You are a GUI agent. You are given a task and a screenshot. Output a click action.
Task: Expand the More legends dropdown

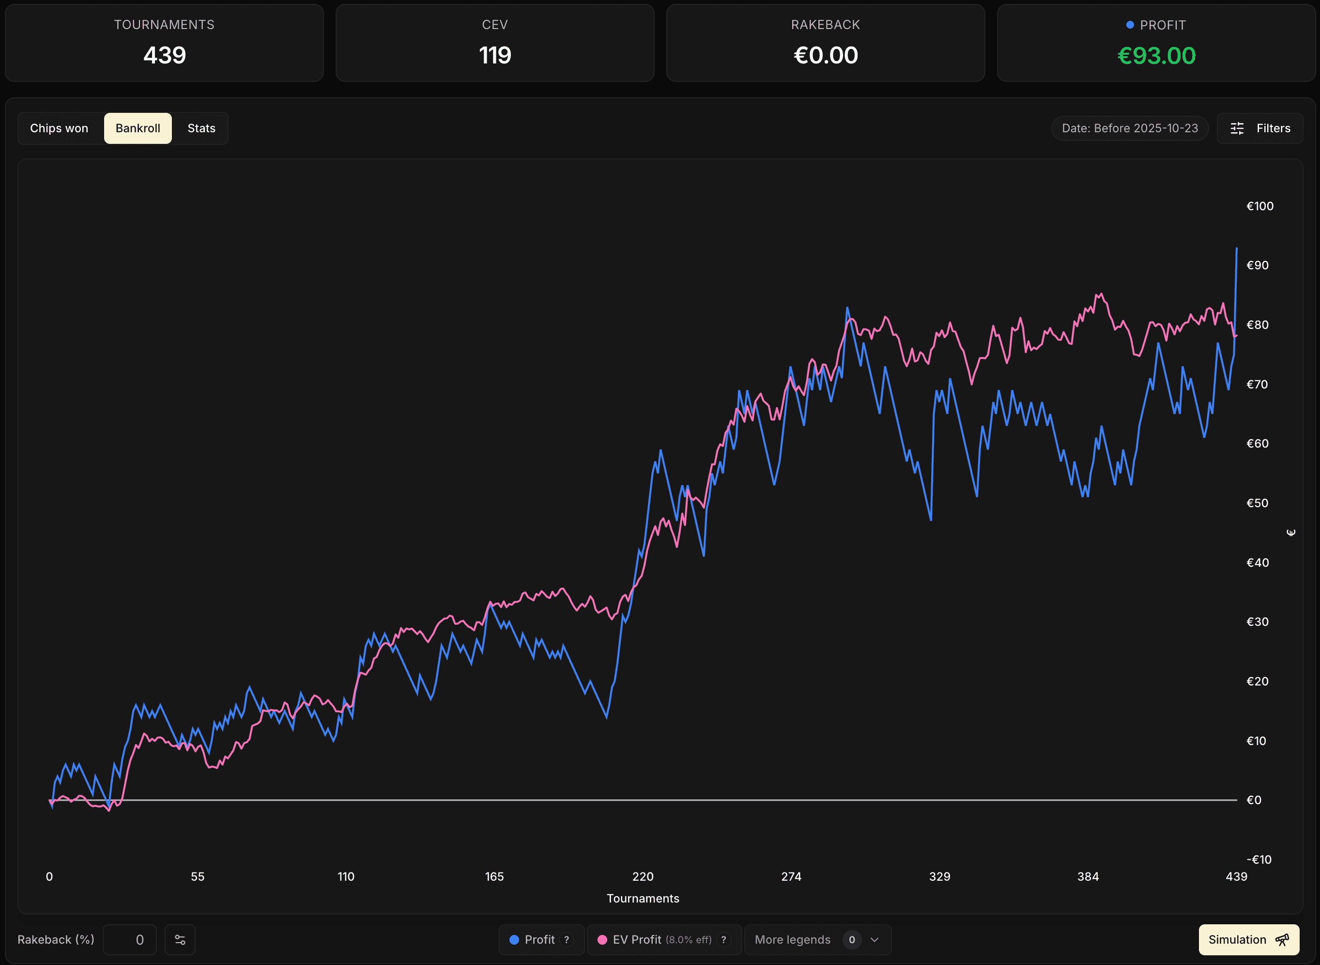click(x=793, y=940)
